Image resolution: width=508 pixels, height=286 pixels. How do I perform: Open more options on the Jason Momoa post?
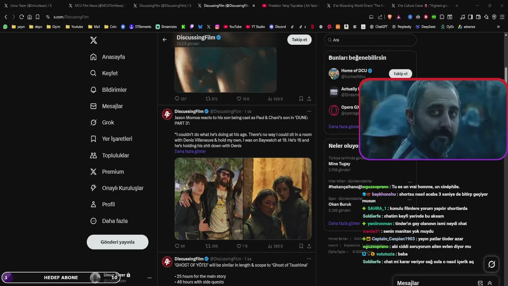tap(309, 111)
